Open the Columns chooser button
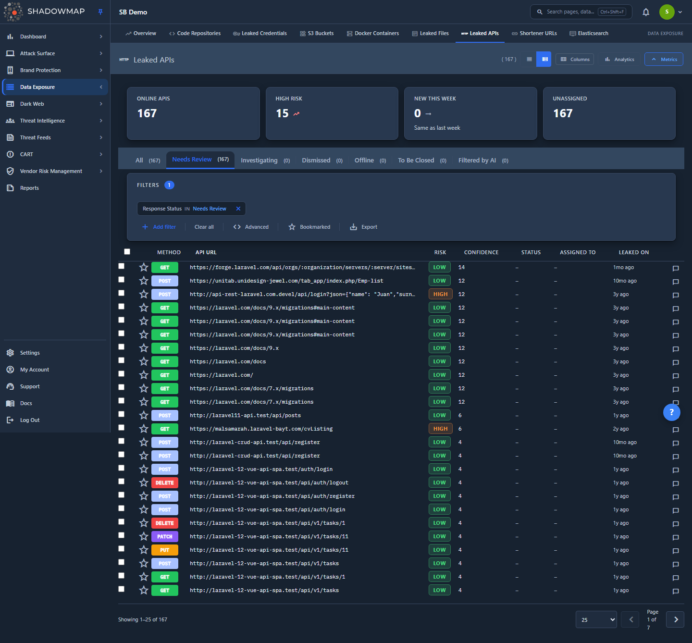This screenshot has height=643, width=692. pyautogui.click(x=575, y=59)
